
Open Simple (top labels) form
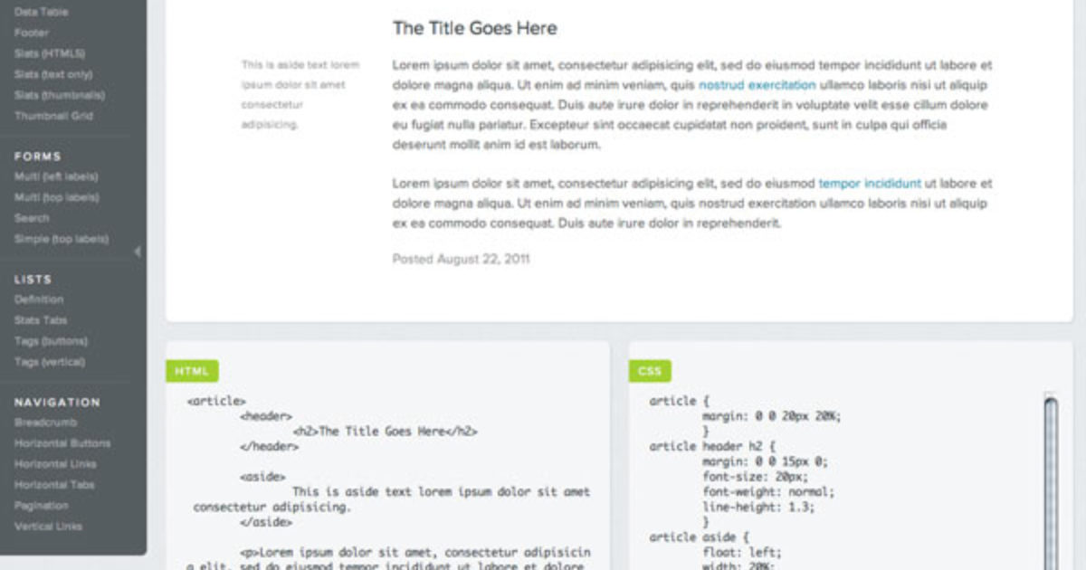[x=62, y=239]
